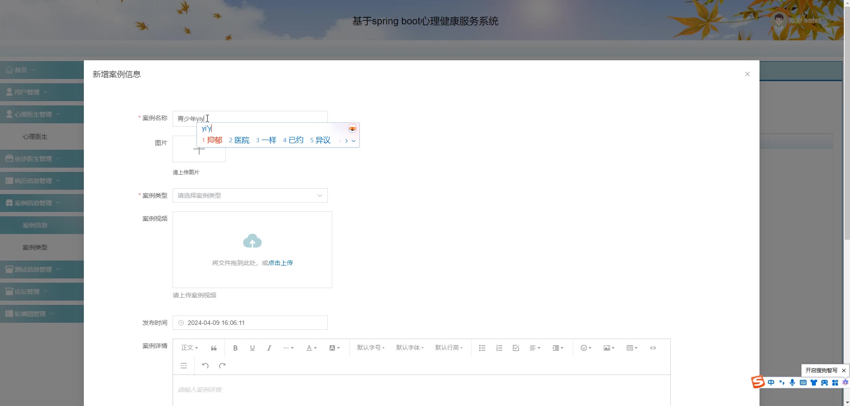The height and width of the screenshot is (406, 850).
Task: Expand 坐诊医生管理 sidebar menu
Action: click(42, 159)
